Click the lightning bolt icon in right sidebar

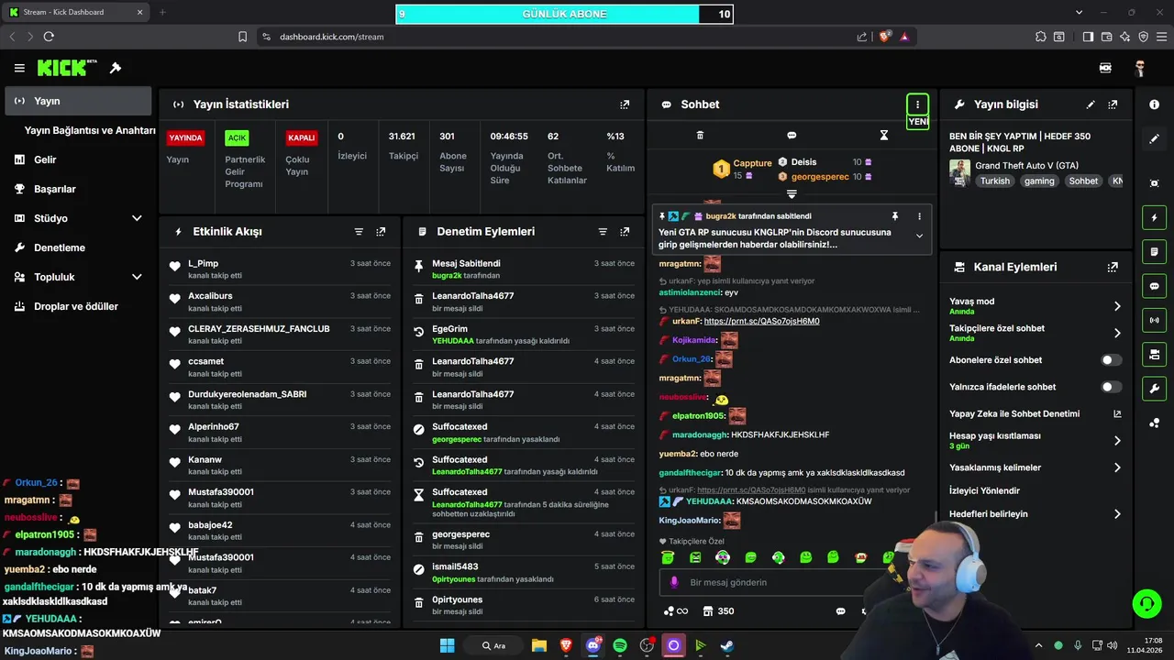pyautogui.click(x=1154, y=218)
